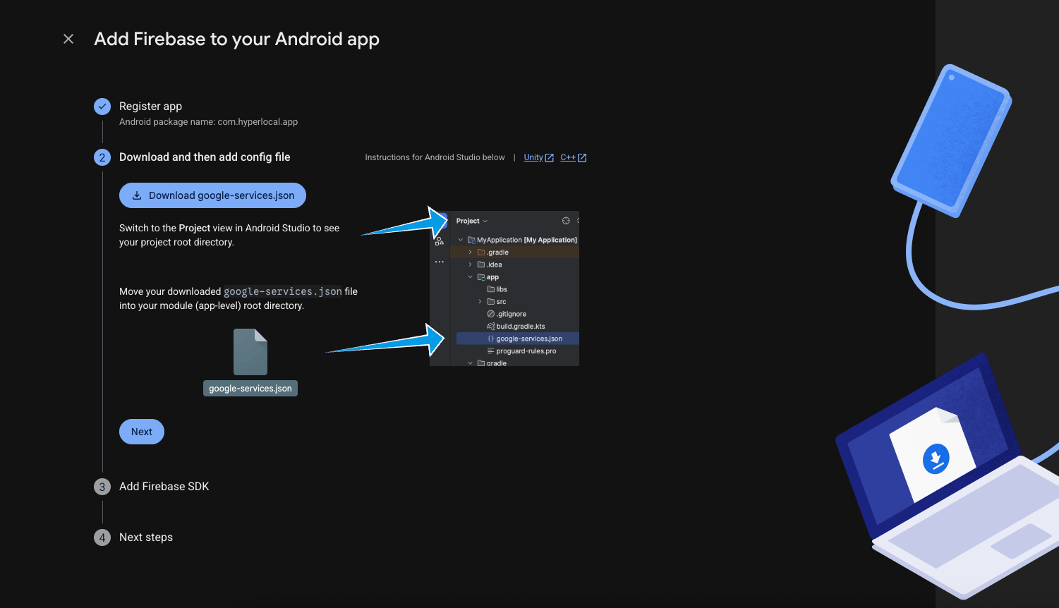Click step 3 number badge
This screenshot has height=608, width=1059.
102,487
